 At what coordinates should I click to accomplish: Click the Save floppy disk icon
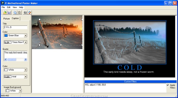click(9, 13)
